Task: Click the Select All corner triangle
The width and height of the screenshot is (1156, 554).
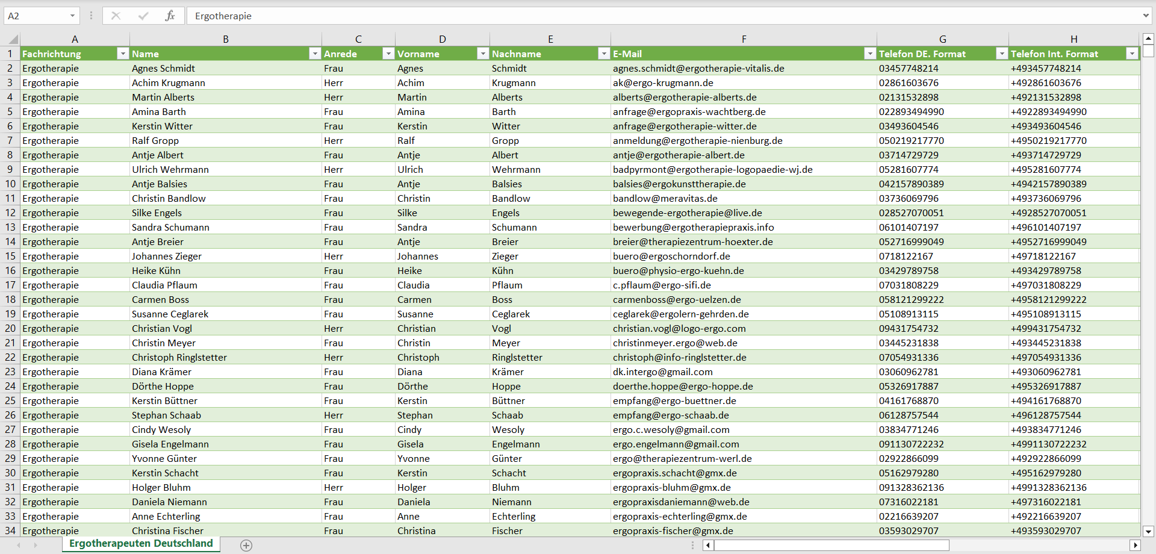Action: point(12,40)
